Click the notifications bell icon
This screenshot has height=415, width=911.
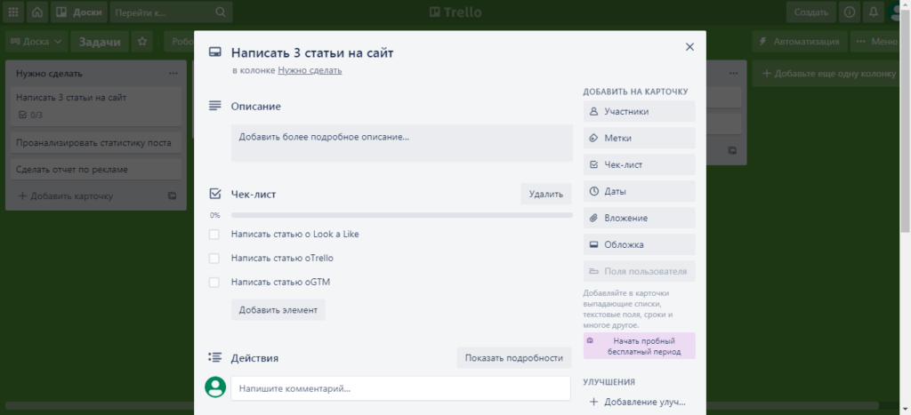coord(875,12)
